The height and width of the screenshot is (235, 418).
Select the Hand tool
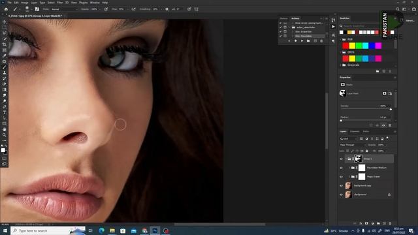click(5, 129)
